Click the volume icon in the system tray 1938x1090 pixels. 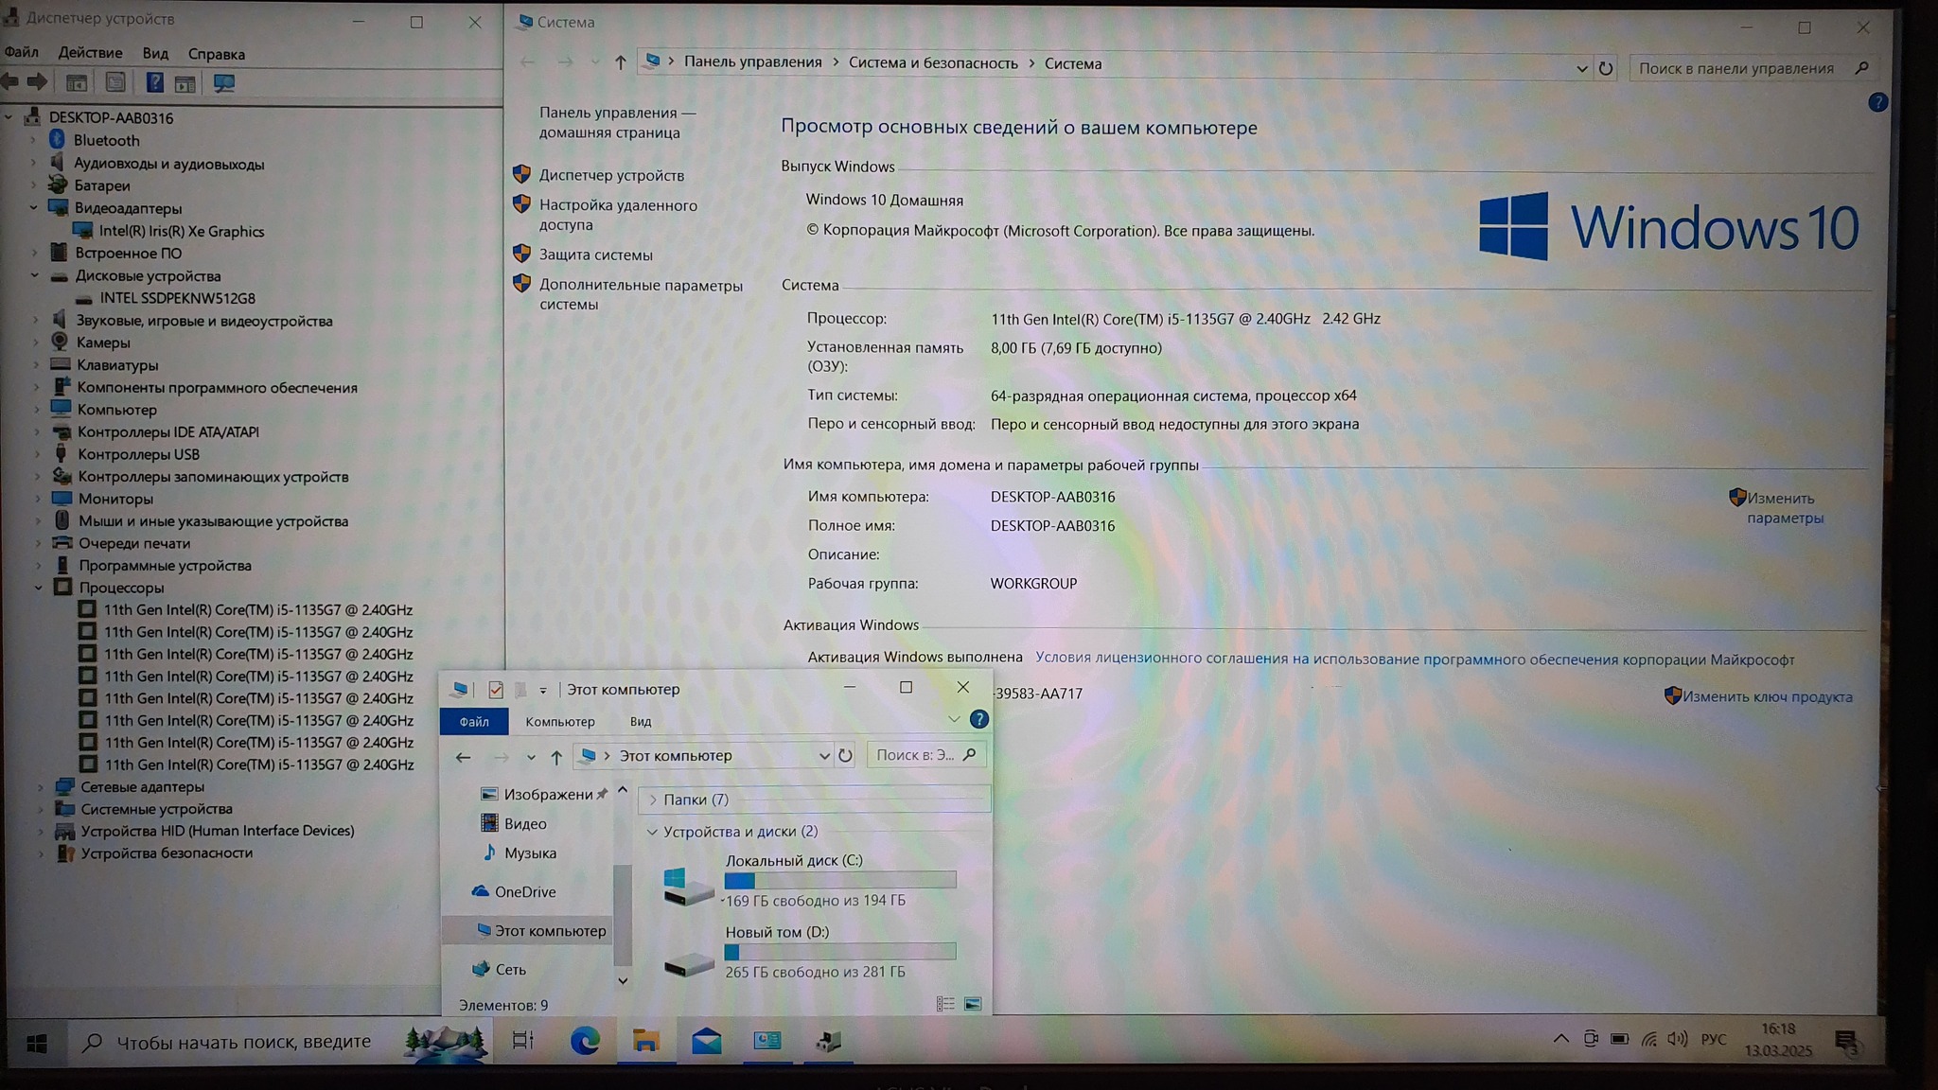coord(1677,1039)
